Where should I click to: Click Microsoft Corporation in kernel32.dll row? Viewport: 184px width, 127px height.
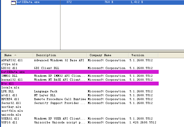(x=107, y=80)
